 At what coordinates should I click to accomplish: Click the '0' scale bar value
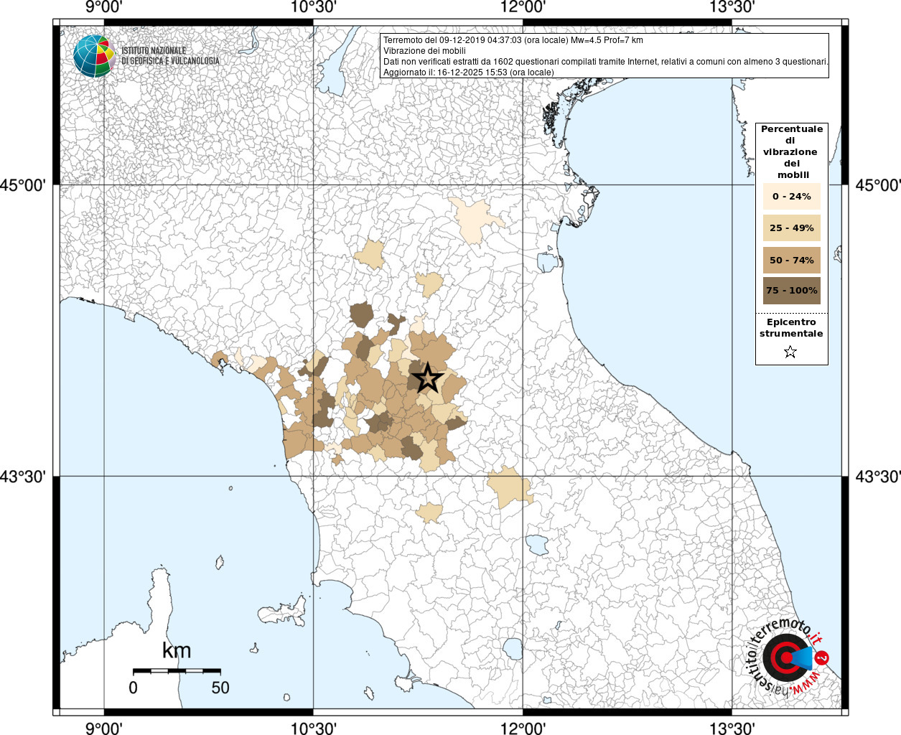coord(133,687)
